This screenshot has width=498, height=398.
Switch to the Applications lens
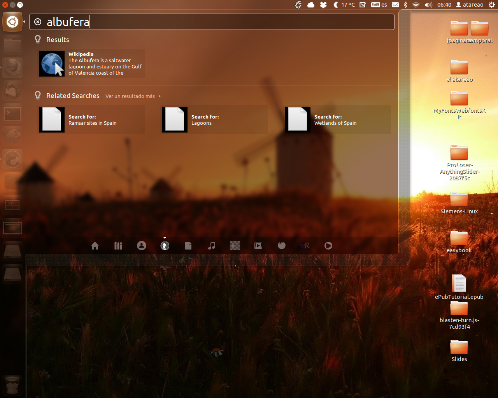point(118,246)
